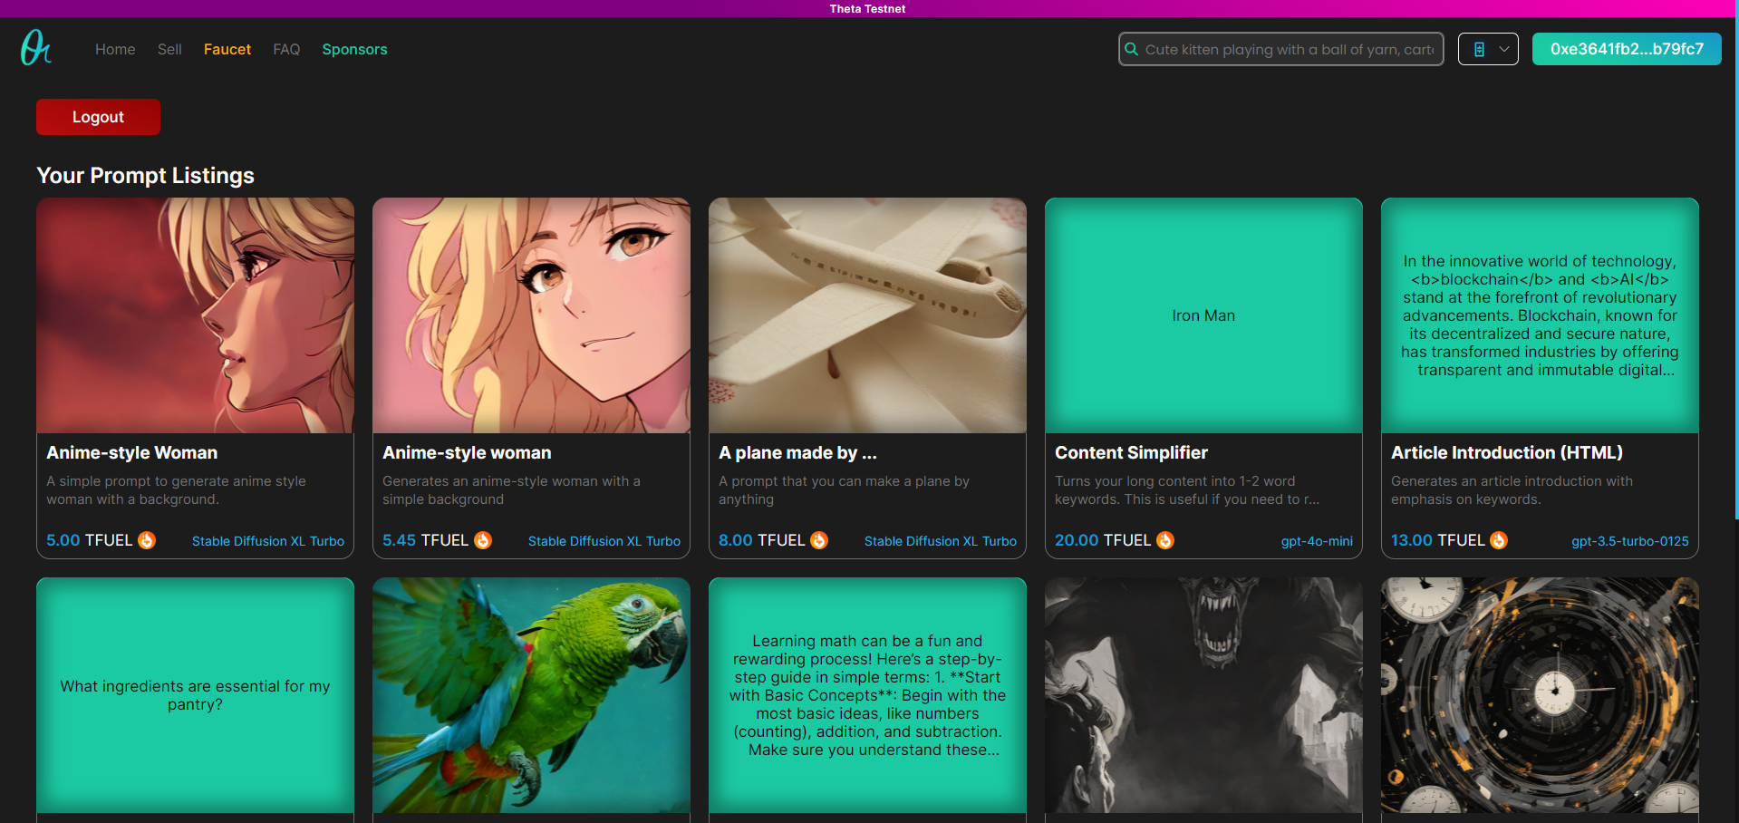1739x823 pixels.
Task: Click the magnifier icon in the search box
Action: point(1131,49)
